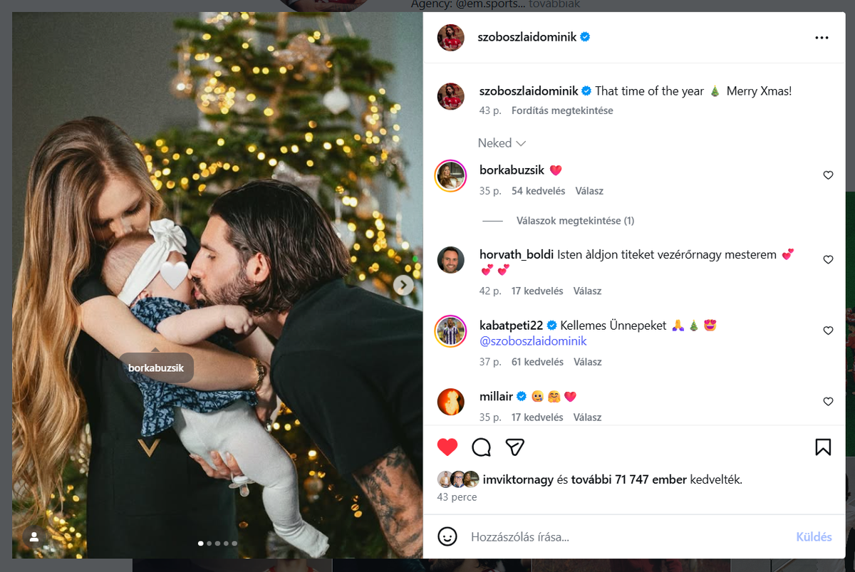Like the comment by kabatpeti22
The image size is (855, 572).
click(828, 331)
